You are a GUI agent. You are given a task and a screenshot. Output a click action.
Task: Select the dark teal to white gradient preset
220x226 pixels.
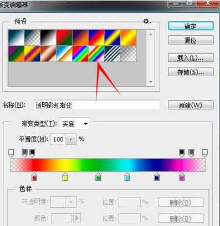[x=16, y=38]
